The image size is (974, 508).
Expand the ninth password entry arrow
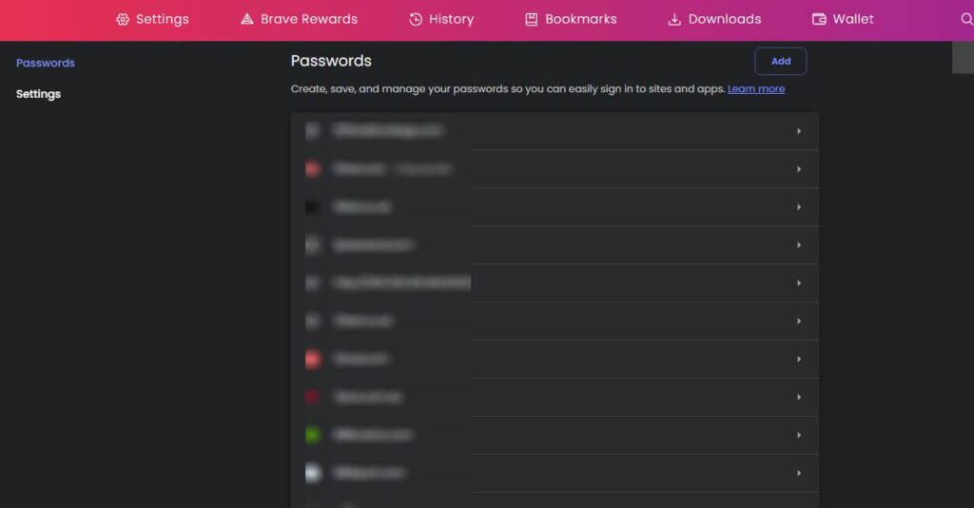tap(799, 435)
